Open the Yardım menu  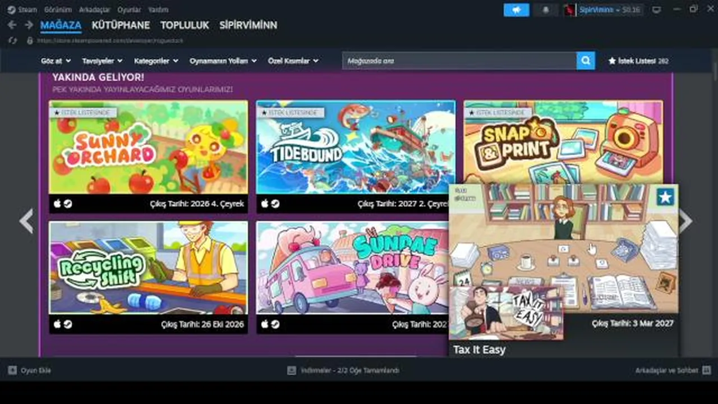[x=158, y=10]
